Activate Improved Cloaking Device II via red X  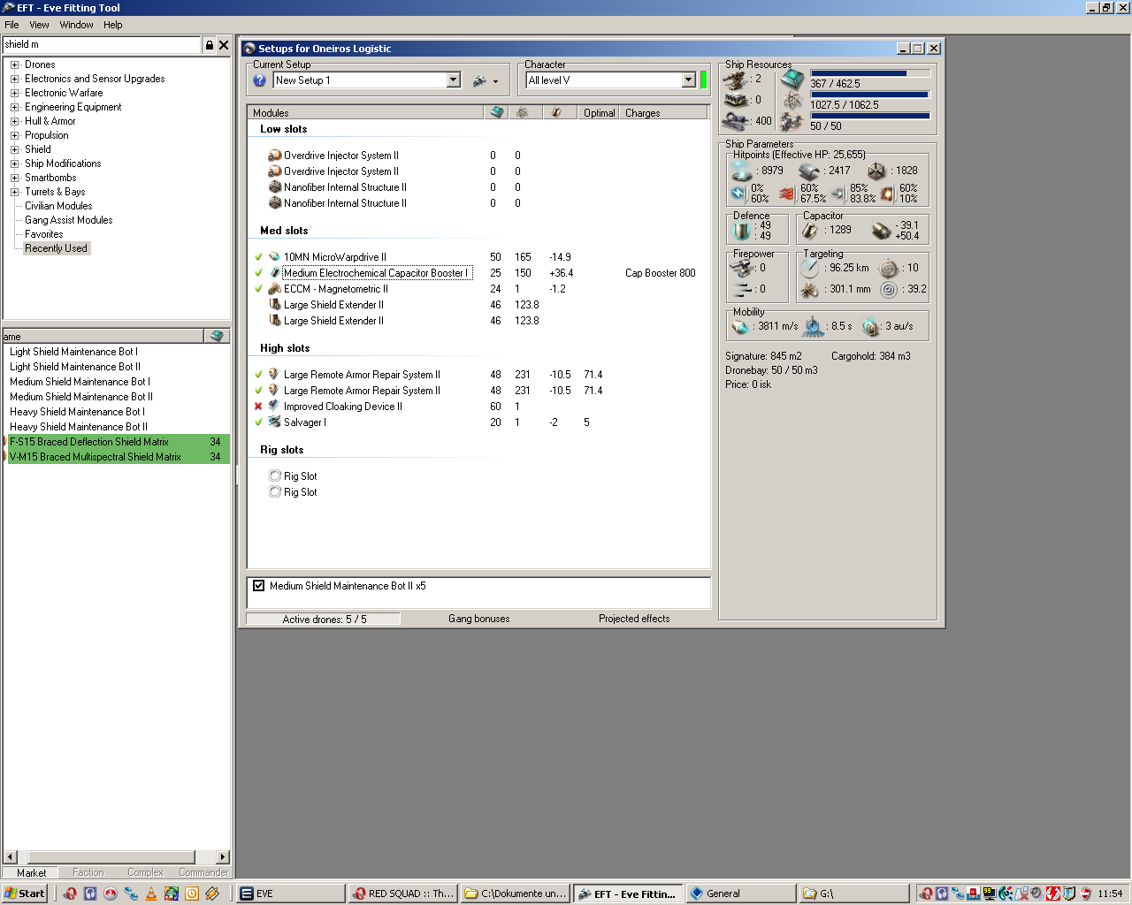point(259,407)
